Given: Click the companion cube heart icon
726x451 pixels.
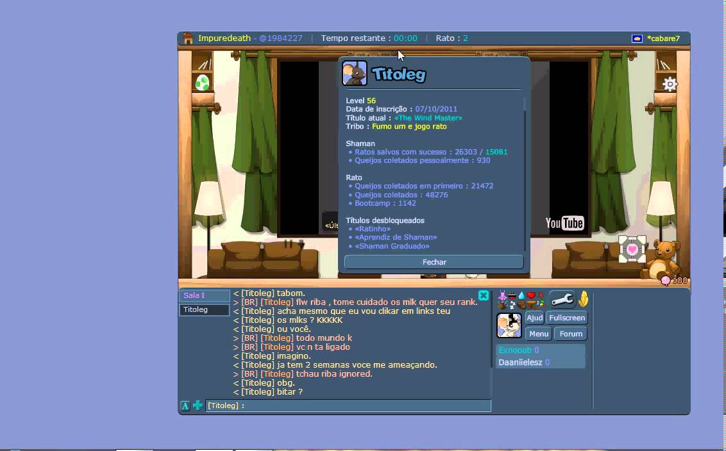Looking at the screenshot, I should (632, 249).
